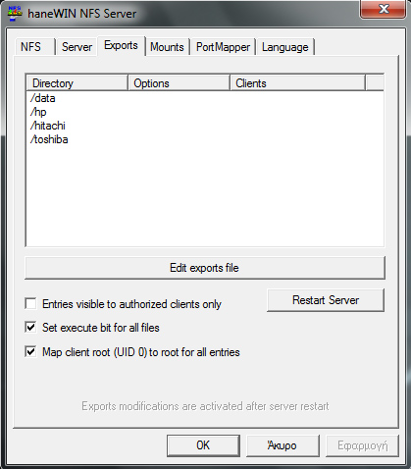Switch to the NFS tab

pos(34,47)
